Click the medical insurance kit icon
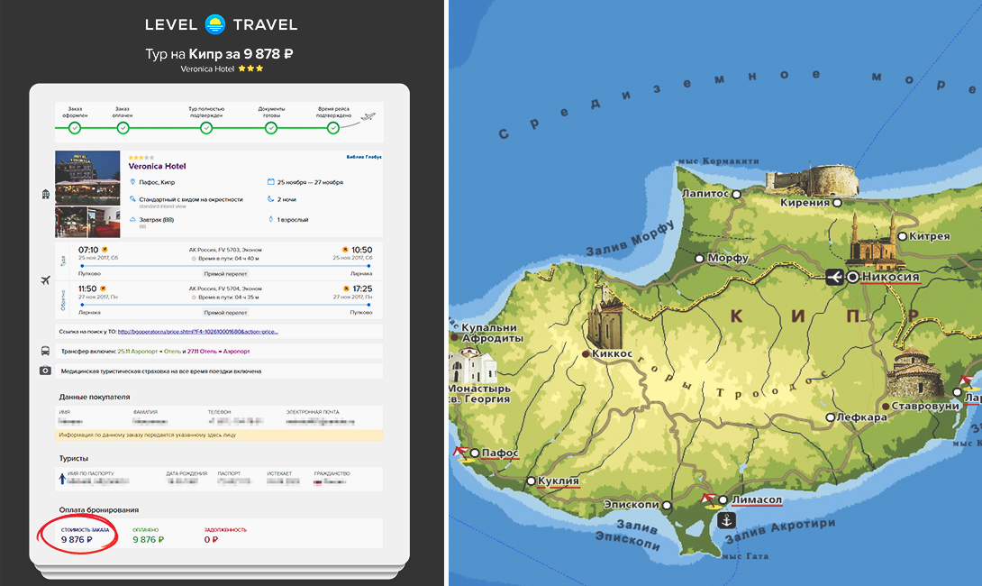 pos(45,371)
